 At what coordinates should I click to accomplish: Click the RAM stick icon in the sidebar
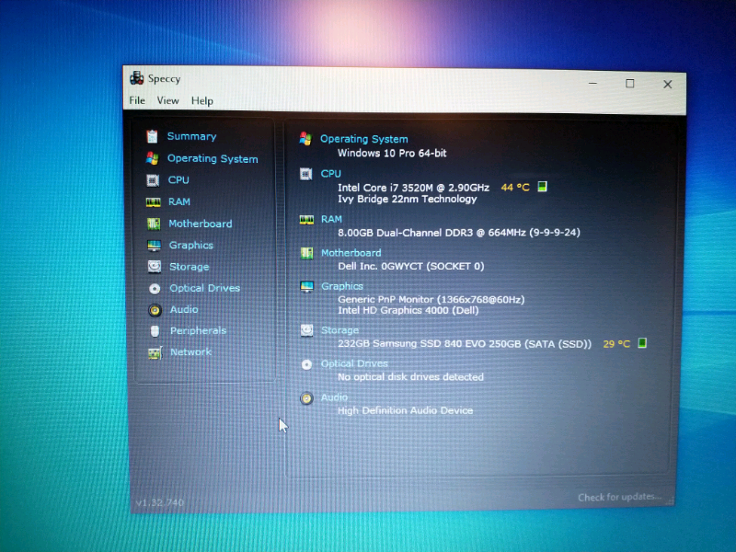pyautogui.click(x=153, y=202)
